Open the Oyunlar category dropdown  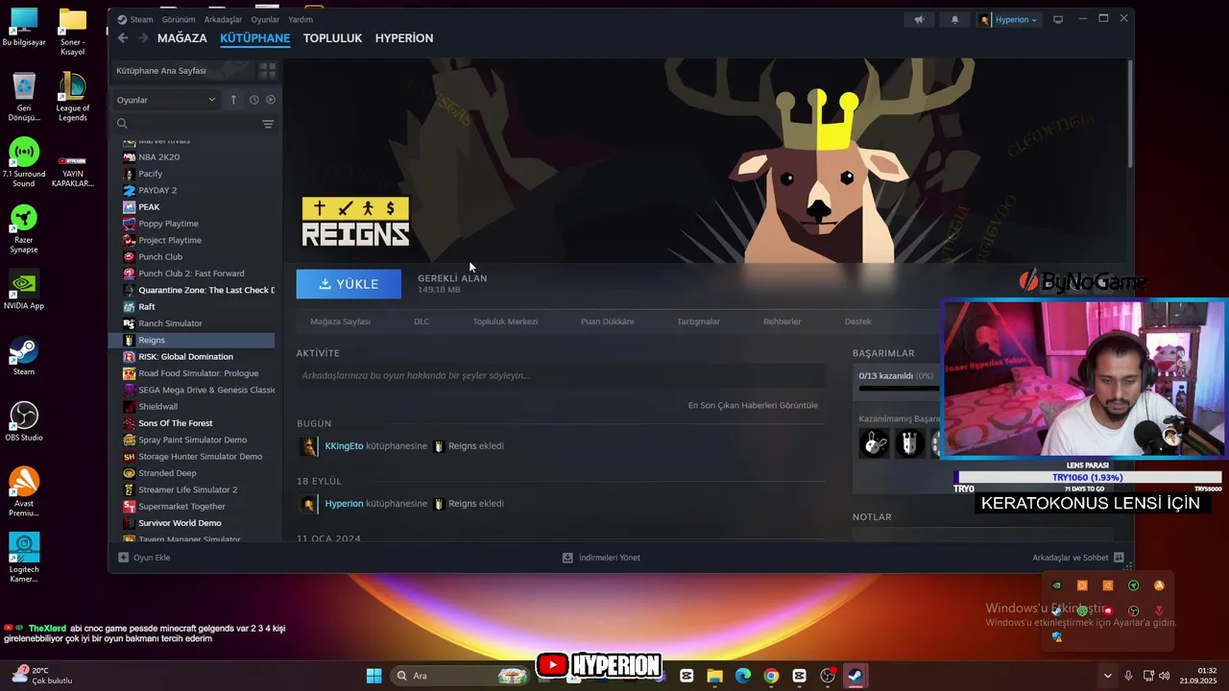click(x=166, y=100)
